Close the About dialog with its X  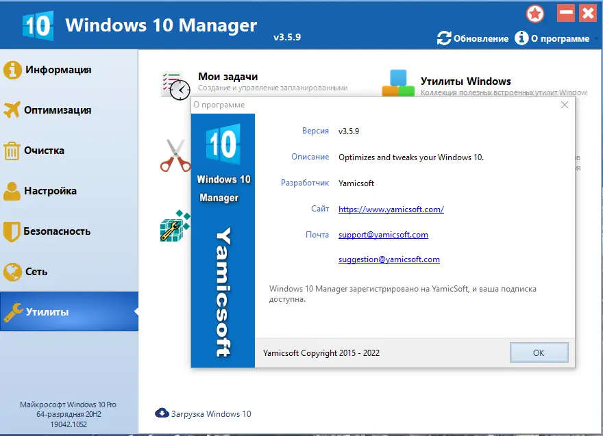click(x=564, y=105)
